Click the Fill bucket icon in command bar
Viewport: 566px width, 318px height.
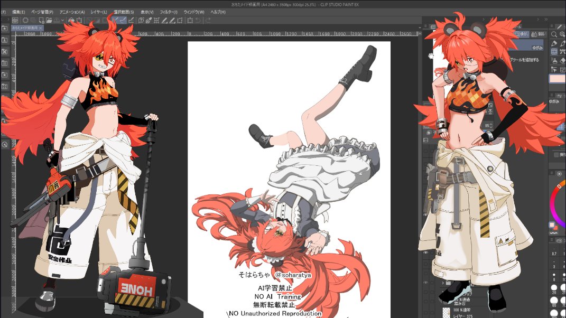coord(71,20)
